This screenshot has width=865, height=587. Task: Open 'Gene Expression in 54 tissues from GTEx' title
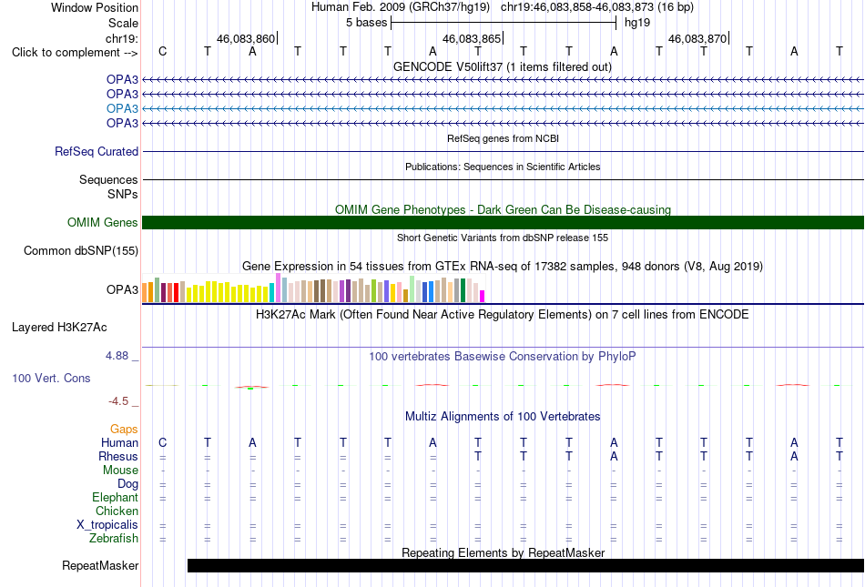(x=503, y=267)
